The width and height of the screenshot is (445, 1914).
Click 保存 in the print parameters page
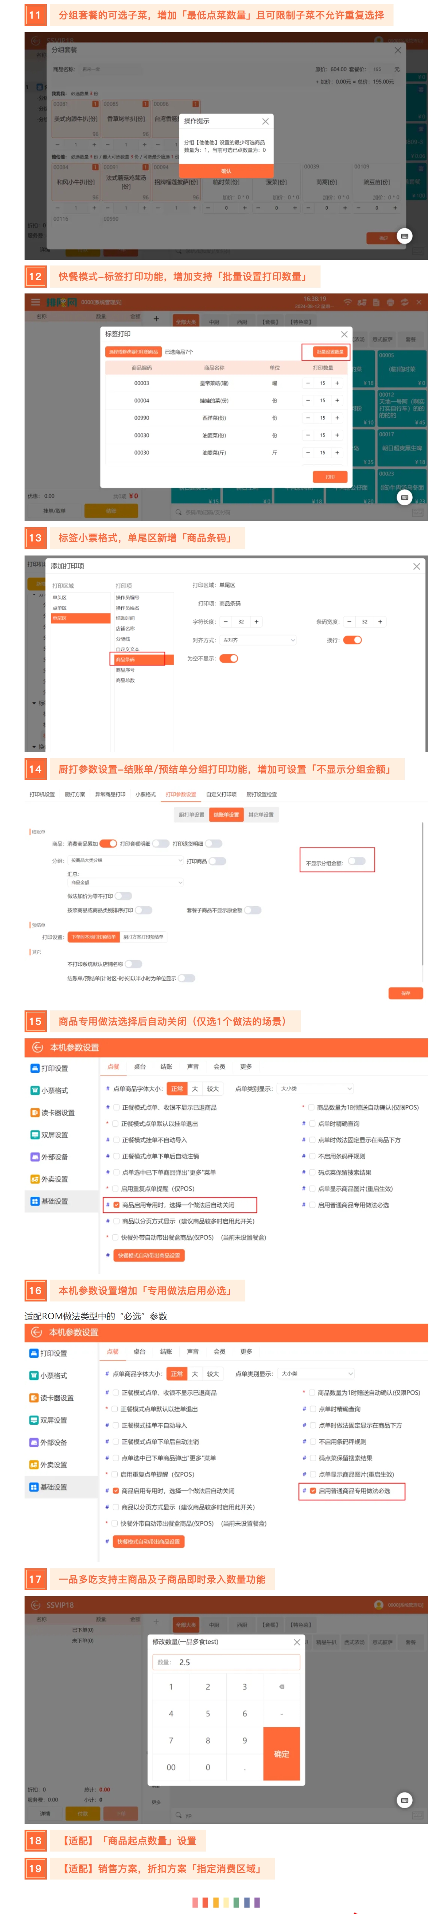(406, 993)
